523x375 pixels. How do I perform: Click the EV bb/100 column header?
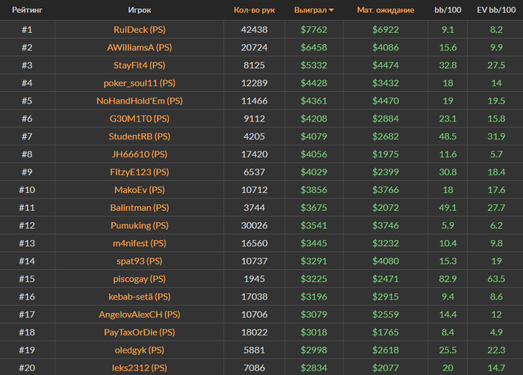496,10
